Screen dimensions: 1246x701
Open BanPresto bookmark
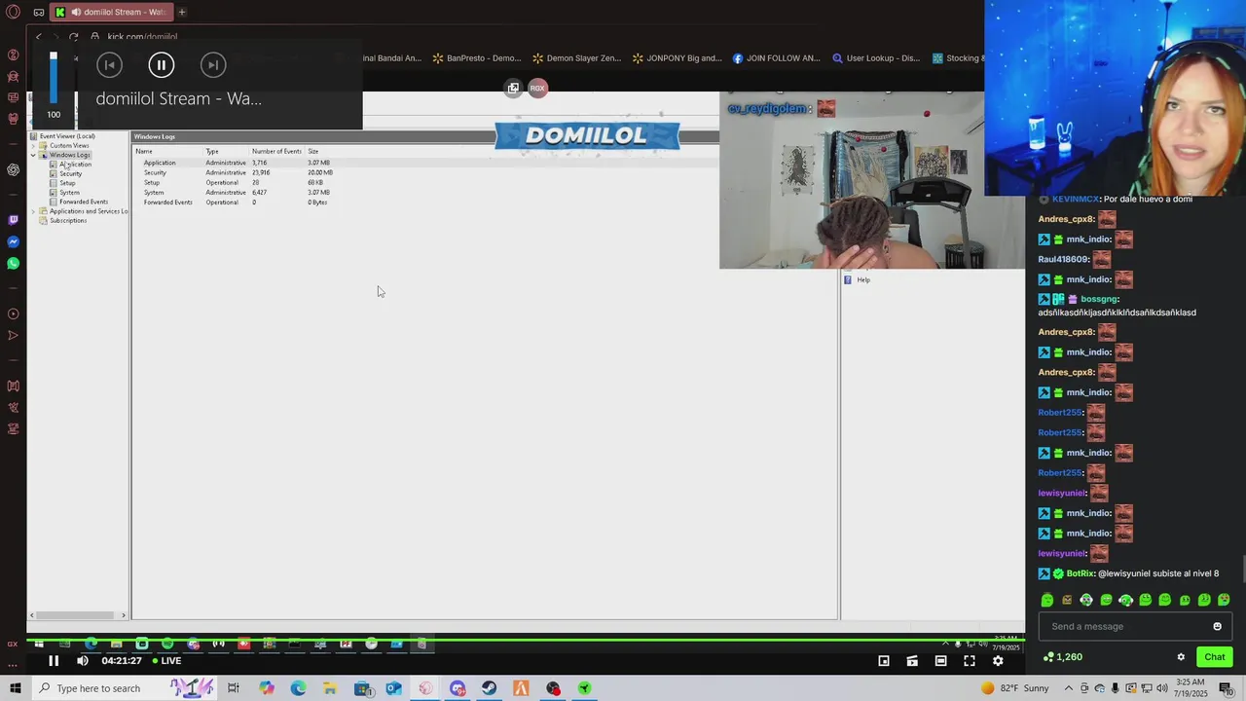[477, 58]
